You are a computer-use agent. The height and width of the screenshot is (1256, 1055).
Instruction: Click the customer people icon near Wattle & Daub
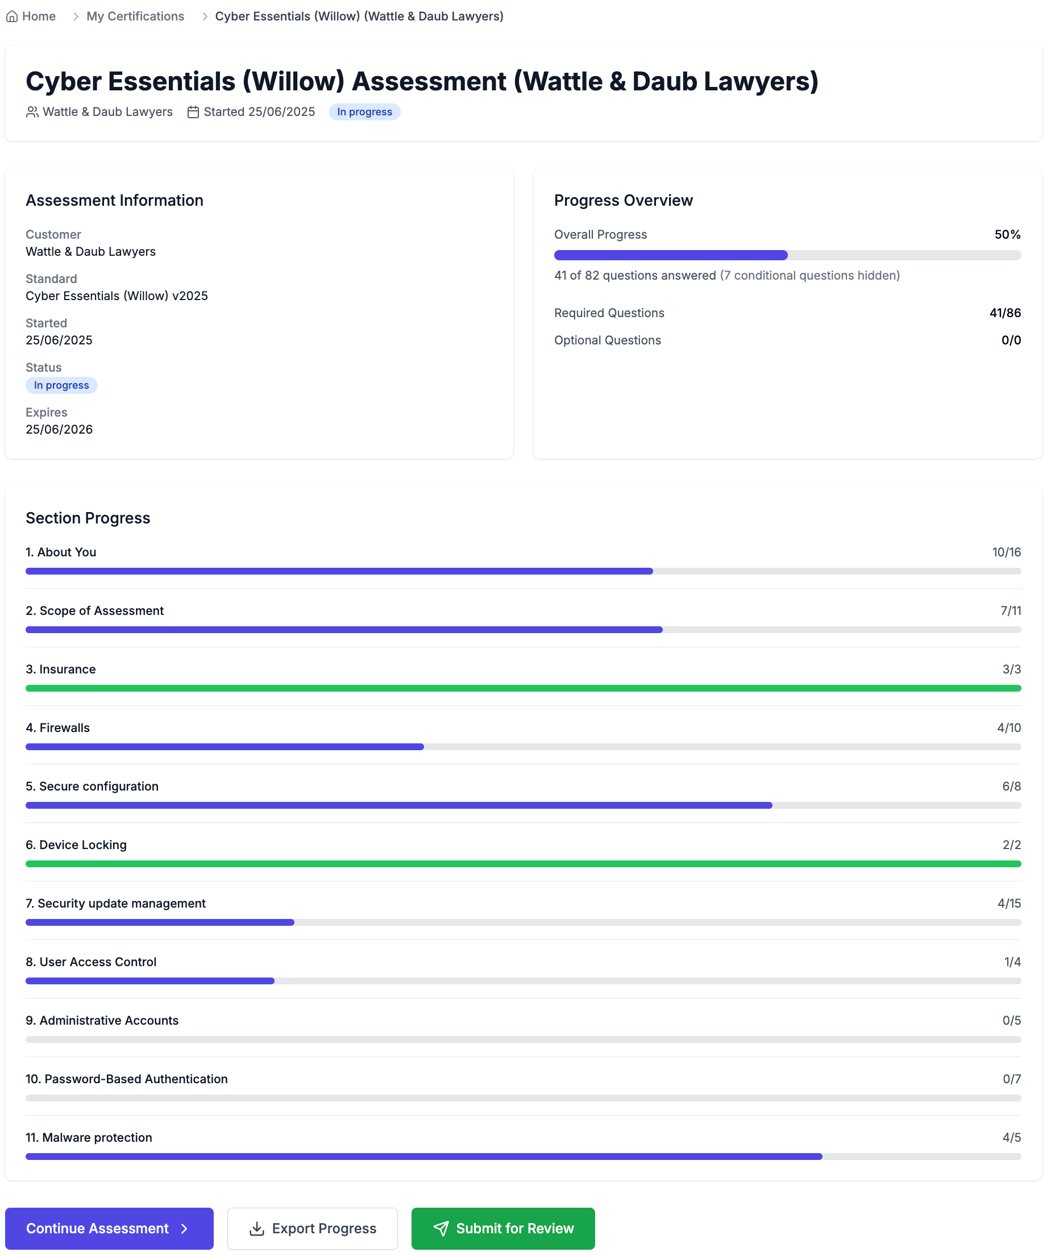[x=32, y=112]
